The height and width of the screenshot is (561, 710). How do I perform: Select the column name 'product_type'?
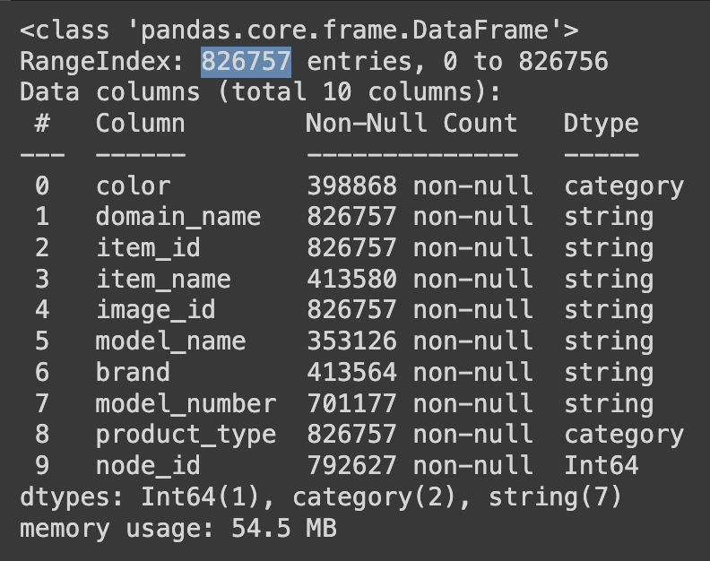186,435
